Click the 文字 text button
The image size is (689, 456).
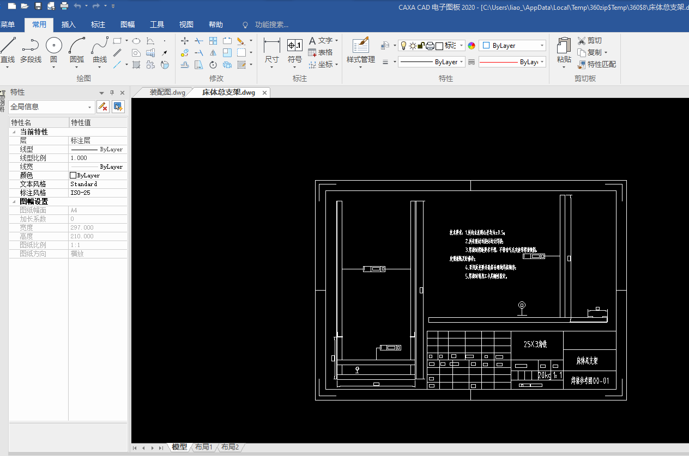click(x=323, y=40)
